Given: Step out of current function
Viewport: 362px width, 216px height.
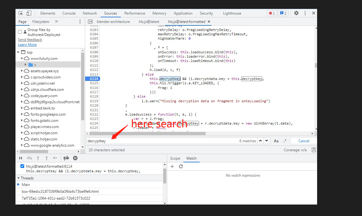Looking at the screenshot, I should point(47,158).
